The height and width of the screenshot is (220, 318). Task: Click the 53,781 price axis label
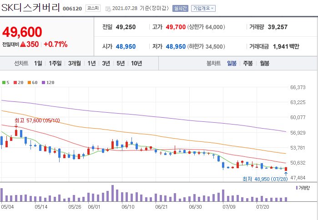click(x=298, y=148)
